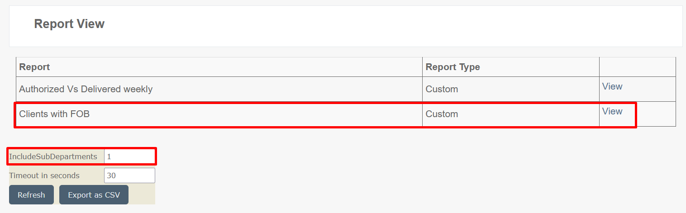The width and height of the screenshot is (686, 213).
Task: Click the Report View page heading
Action: coord(69,24)
